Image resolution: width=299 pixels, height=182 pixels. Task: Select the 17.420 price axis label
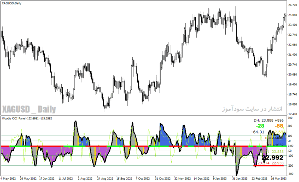click(x=293, y=114)
